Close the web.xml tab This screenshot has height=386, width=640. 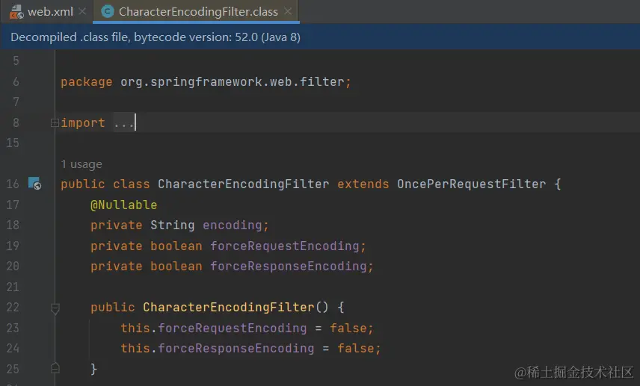(82, 11)
